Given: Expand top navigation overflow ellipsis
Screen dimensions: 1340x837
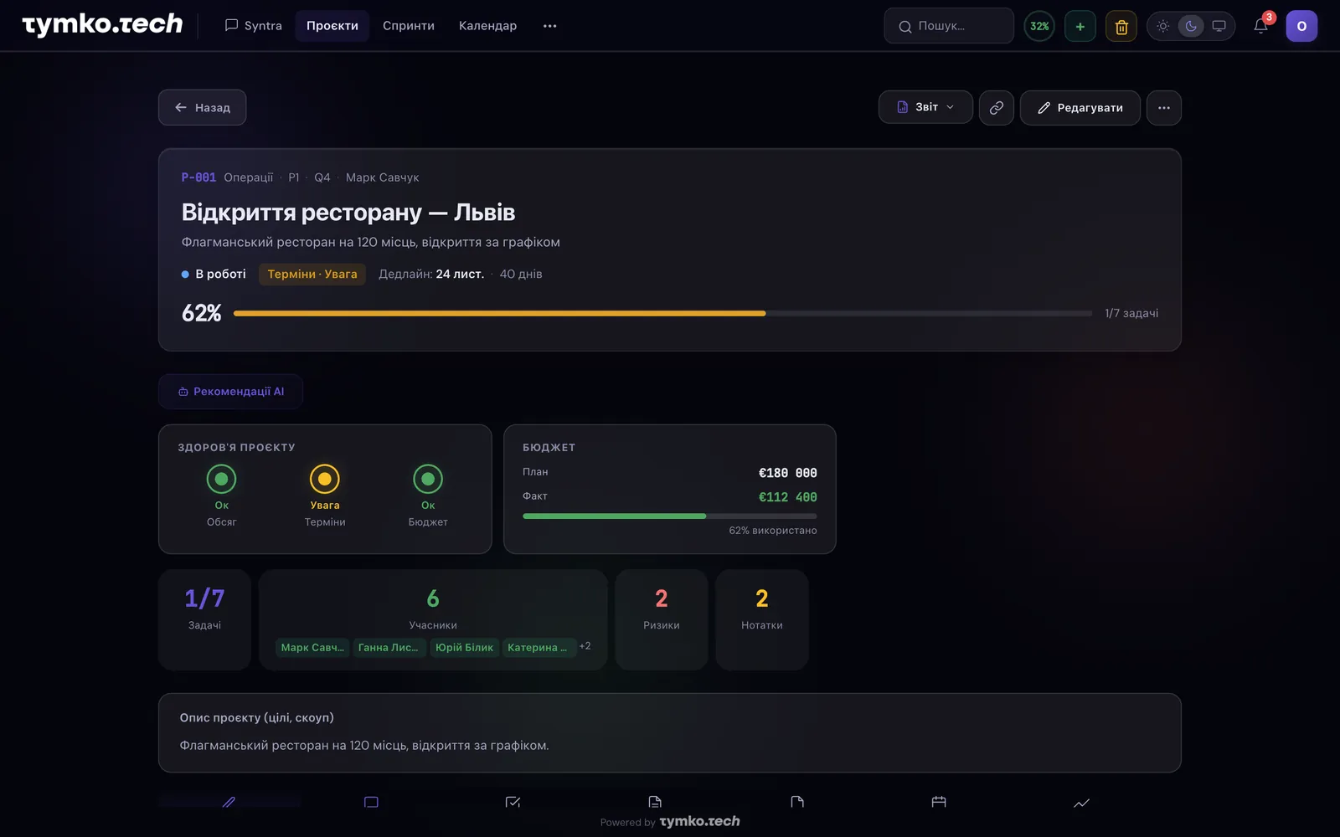Looking at the screenshot, I should 549,26.
